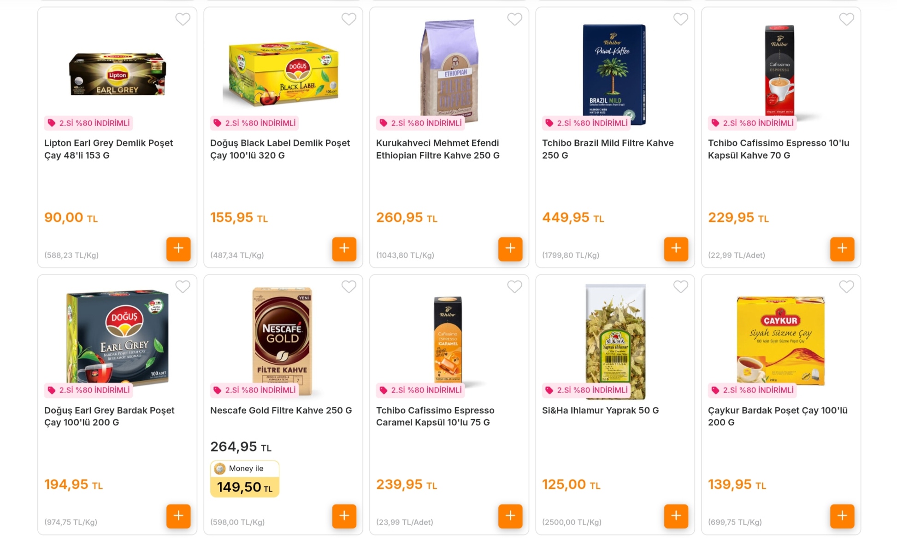
Task: Open Doğuş Black Label Demlik Poşet Çay title
Action: [280, 149]
